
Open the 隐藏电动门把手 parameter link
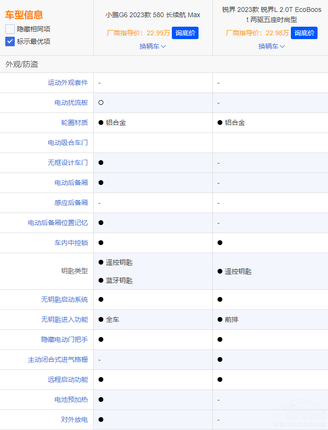tap(64, 339)
